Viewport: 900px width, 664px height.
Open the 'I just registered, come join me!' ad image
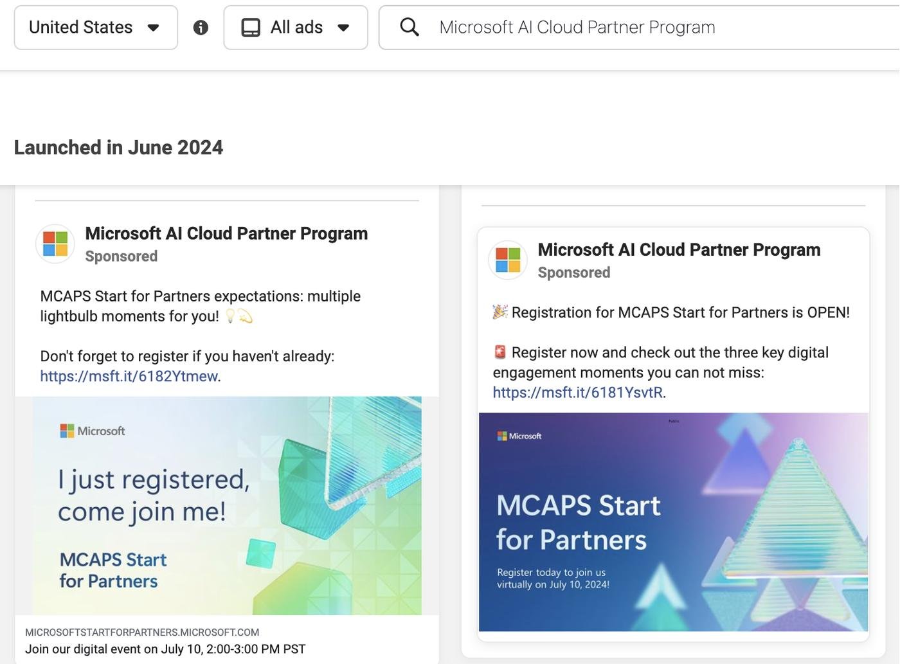coord(227,506)
